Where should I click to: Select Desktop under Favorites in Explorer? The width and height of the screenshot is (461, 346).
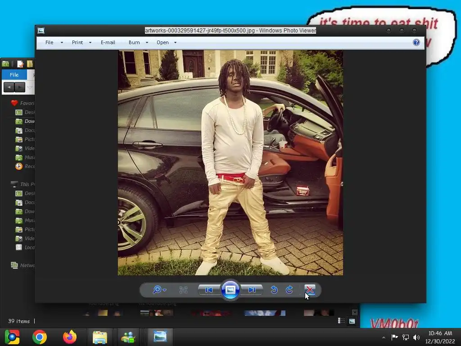click(25, 112)
